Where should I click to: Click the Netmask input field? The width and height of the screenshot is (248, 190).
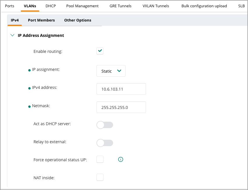click(121, 107)
